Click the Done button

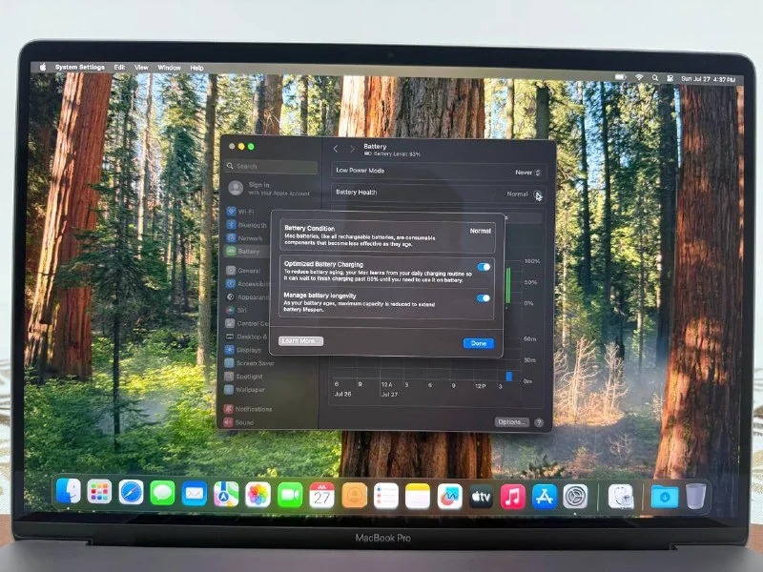(x=478, y=343)
